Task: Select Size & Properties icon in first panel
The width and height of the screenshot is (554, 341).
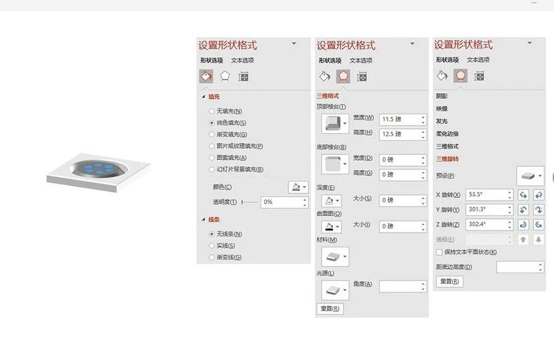Action: click(x=244, y=76)
